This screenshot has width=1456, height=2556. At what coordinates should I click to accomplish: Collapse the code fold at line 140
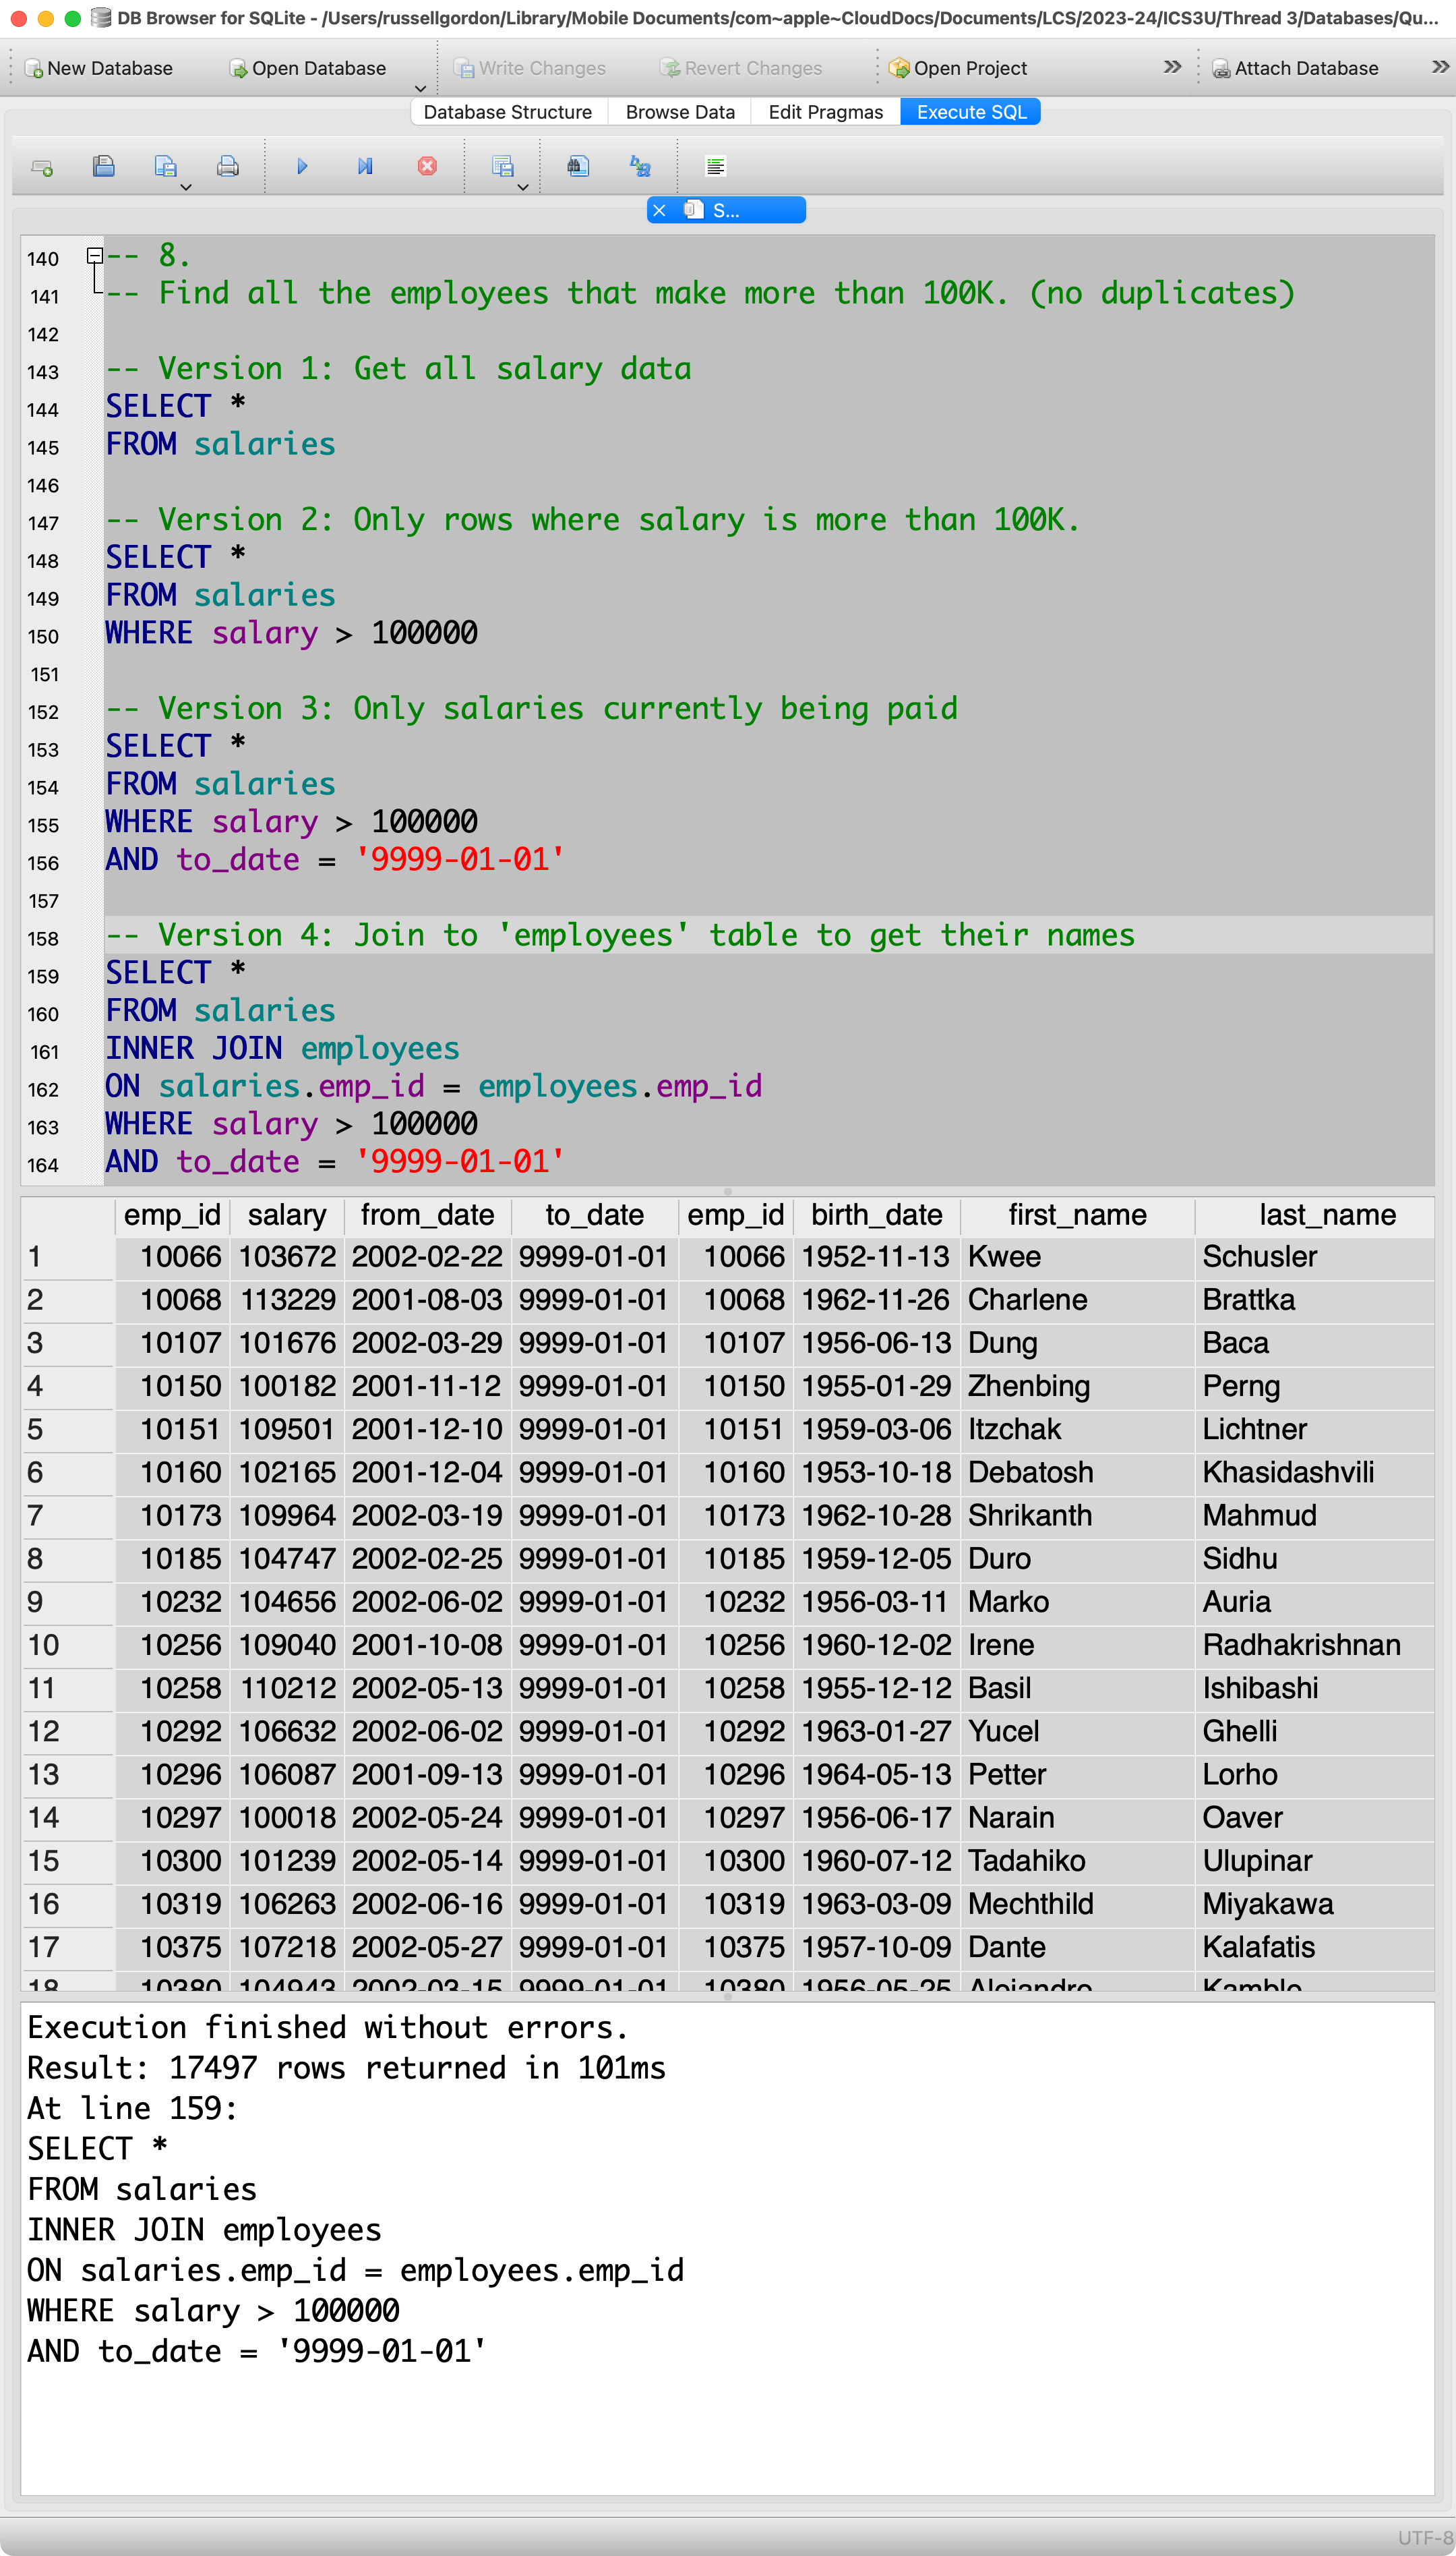point(95,256)
